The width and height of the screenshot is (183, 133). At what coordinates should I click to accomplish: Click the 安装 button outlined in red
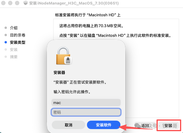[x=169, y=126]
